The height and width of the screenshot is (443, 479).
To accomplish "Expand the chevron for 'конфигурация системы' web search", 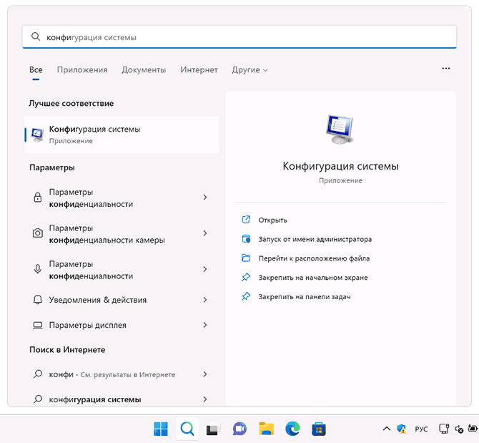I will pos(205,399).
